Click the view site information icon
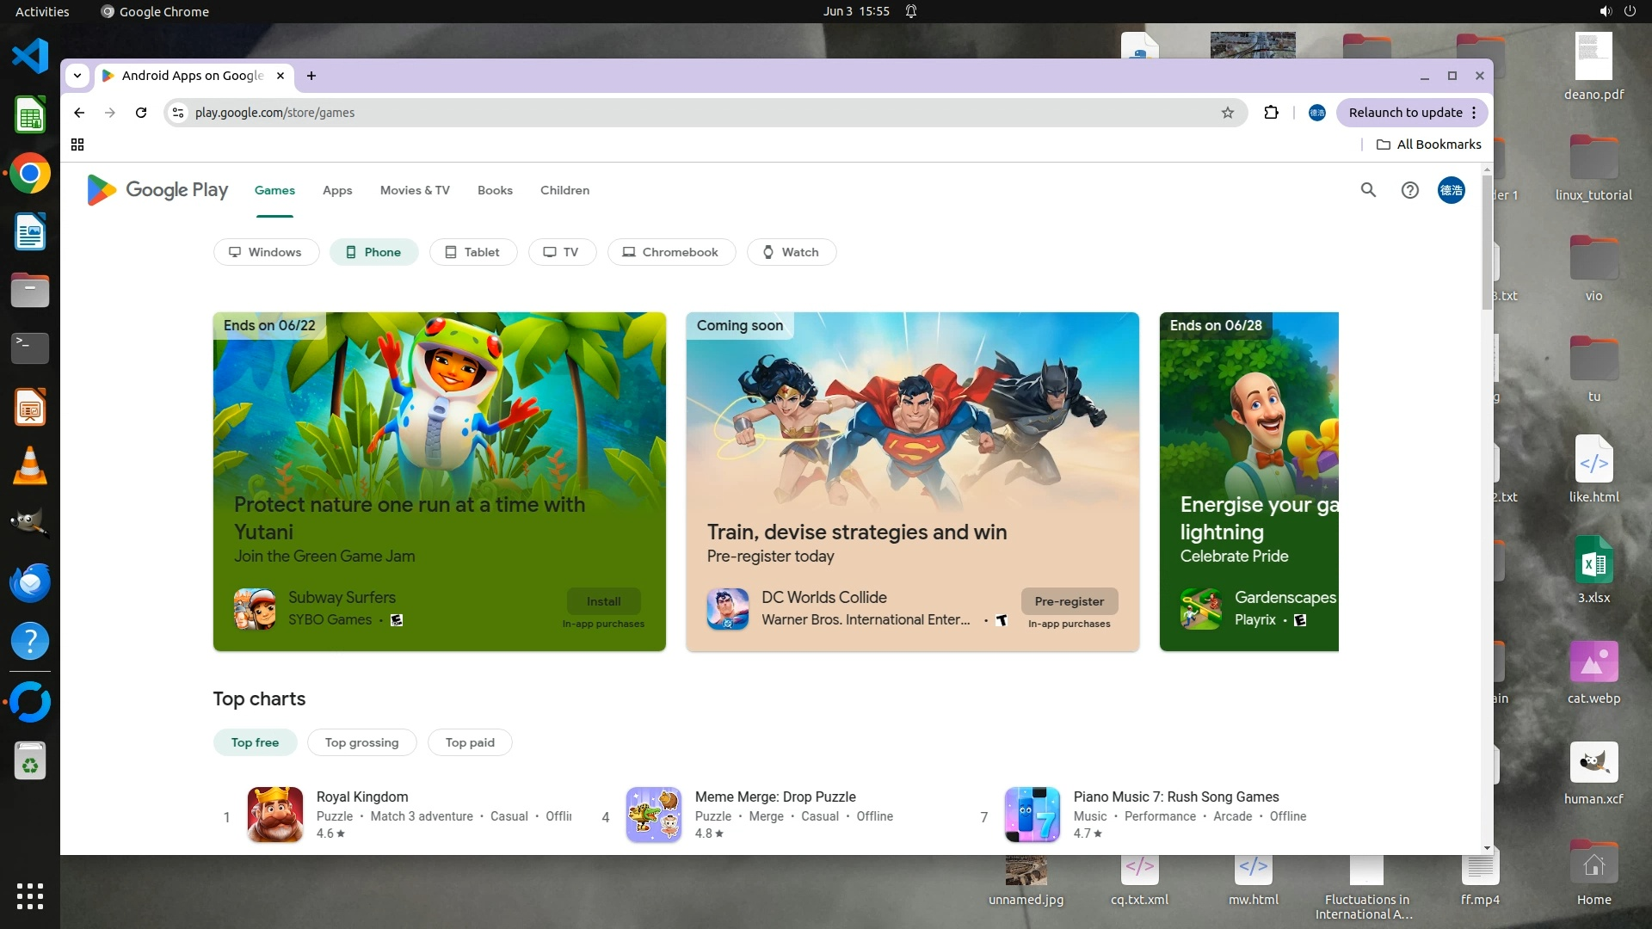Viewport: 1652px width, 929px height. pos(178,113)
